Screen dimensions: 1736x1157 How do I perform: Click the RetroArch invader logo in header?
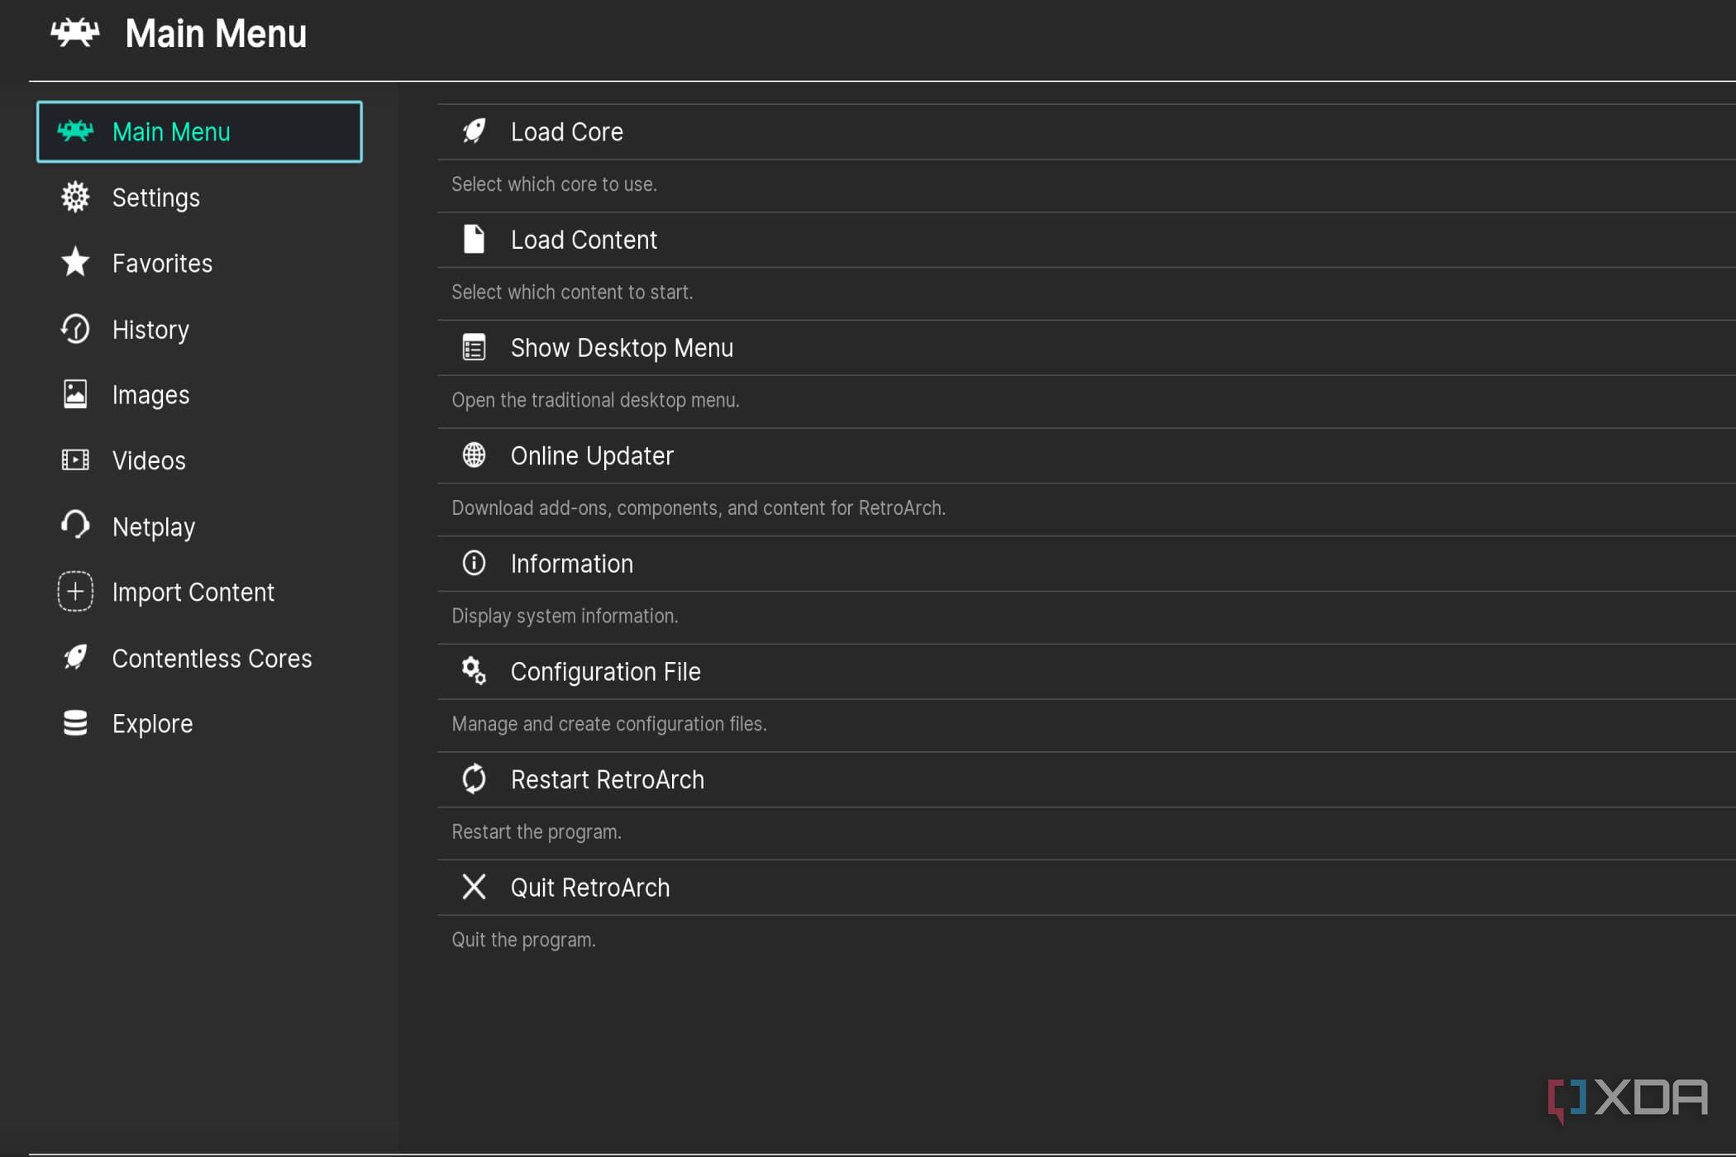click(x=74, y=33)
